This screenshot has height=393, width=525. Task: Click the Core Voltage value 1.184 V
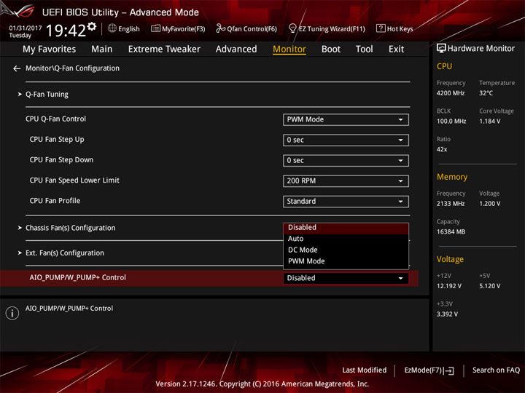[x=490, y=122]
